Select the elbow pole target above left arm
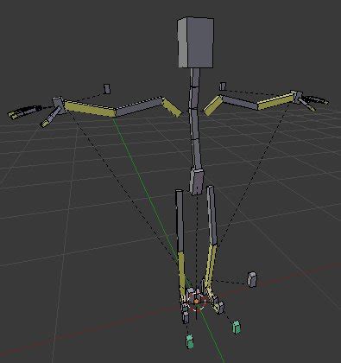Viewport: 341px width, 363px height. tap(107, 89)
